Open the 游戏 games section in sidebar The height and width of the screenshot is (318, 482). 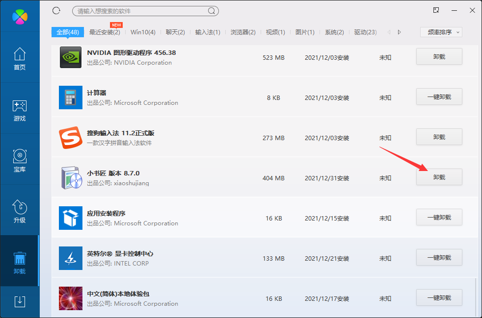click(20, 111)
